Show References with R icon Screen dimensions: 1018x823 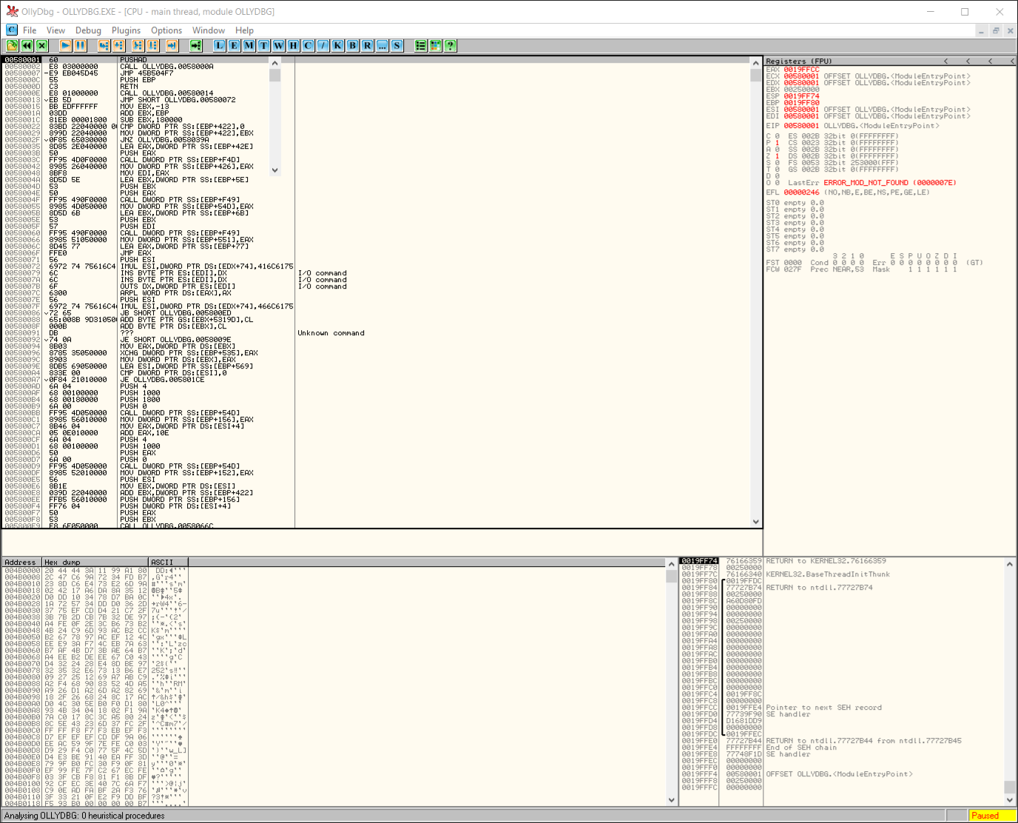click(x=368, y=46)
